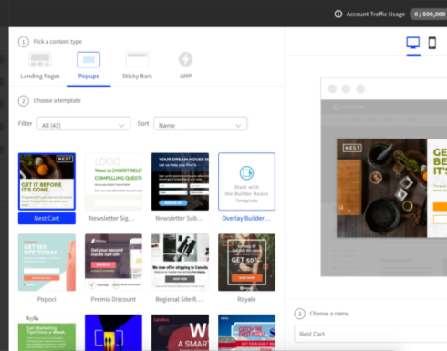Screen dimensions: 447x351
Task: Open the Filter All (42) dropdown
Action: [84, 124]
